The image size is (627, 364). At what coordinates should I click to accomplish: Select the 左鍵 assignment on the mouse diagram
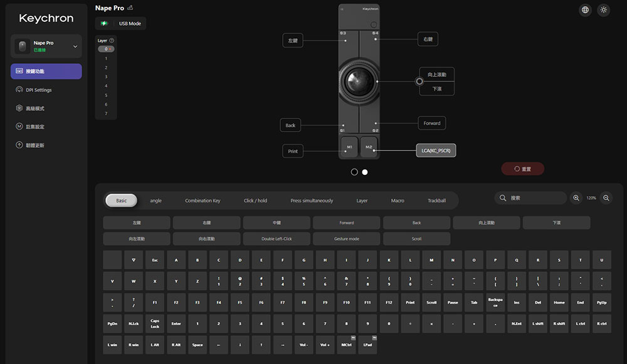[x=293, y=40]
